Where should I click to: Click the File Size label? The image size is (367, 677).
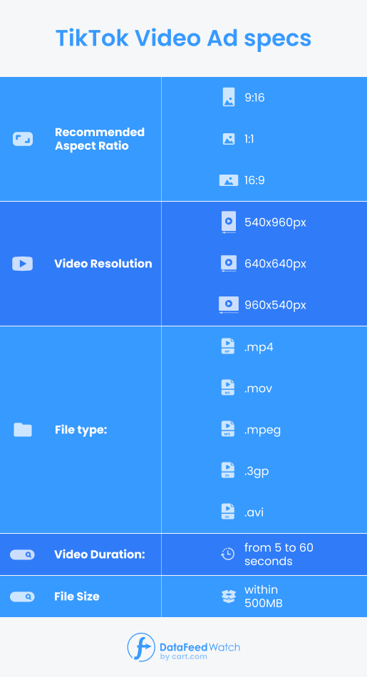(77, 596)
